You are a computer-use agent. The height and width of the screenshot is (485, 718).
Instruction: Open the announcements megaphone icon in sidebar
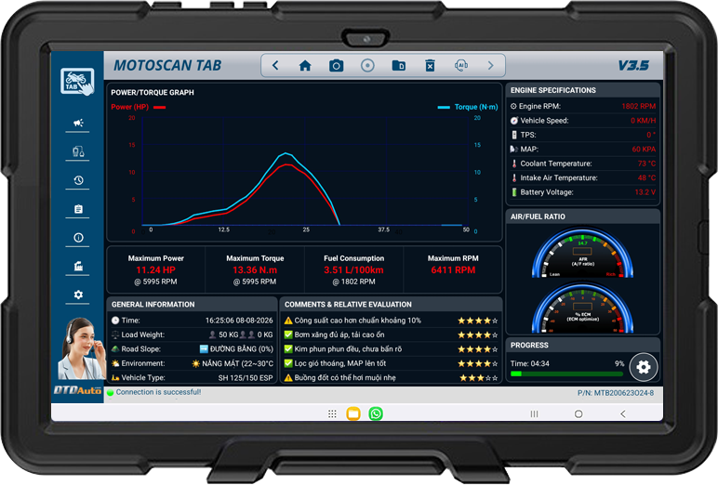point(78,123)
